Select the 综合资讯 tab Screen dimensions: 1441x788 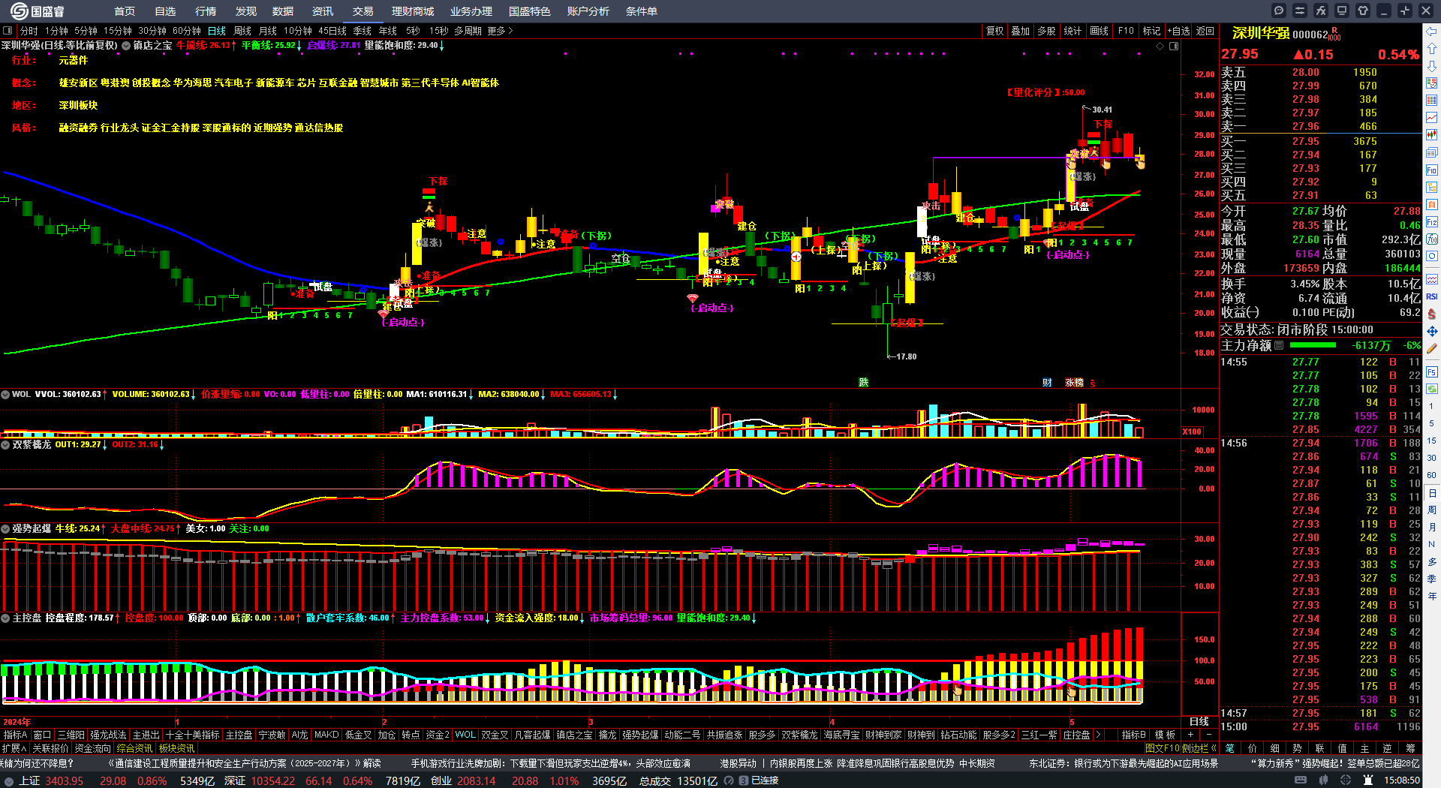pyautogui.click(x=134, y=748)
